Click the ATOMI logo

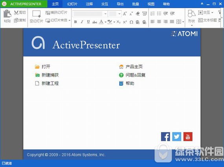(184, 34)
